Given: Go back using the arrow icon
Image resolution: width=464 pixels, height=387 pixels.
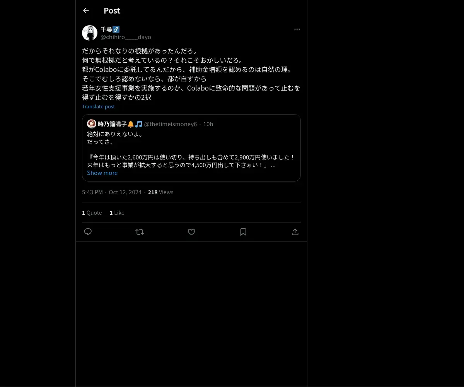Looking at the screenshot, I should pos(86,10).
